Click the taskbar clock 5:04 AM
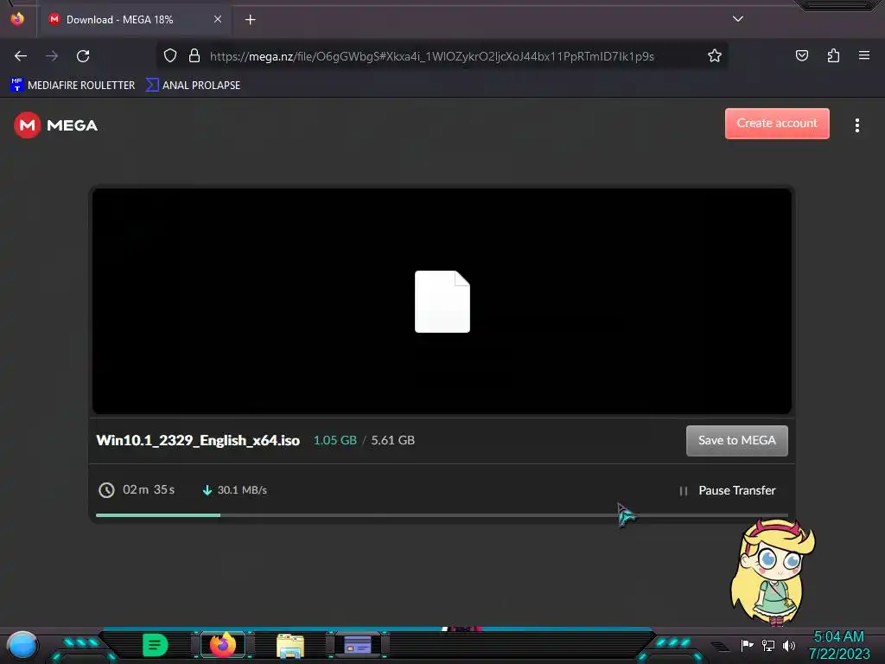The width and height of the screenshot is (885, 664). 838,636
